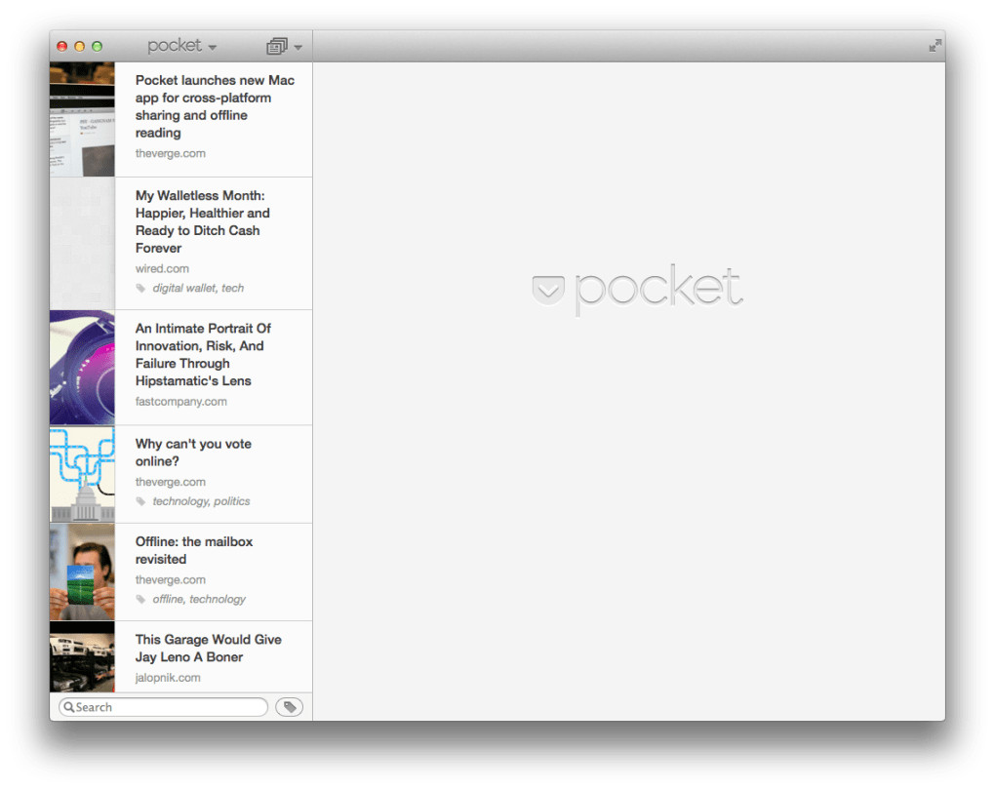This screenshot has width=995, height=790.
Task: Close the Pocket window with red button
Action: 62,46
